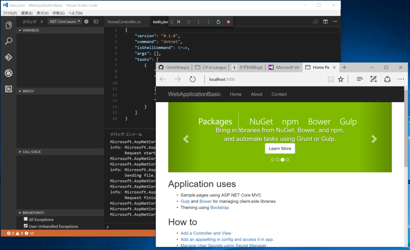The height and width of the screenshot is (250, 410).
Task: Collapse the CALL STACK section
Action: click(x=60, y=152)
